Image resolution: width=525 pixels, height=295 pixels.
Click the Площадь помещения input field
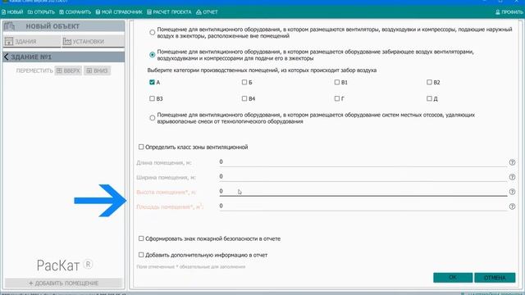click(363, 206)
